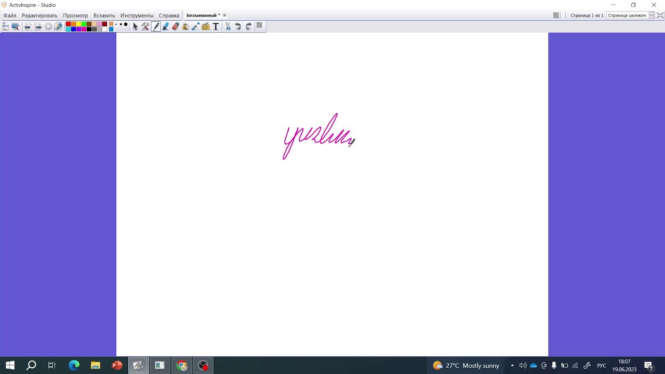The height and width of the screenshot is (374, 665).
Task: Open the 'Страница целиком' combo box
Action: pyautogui.click(x=630, y=15)
